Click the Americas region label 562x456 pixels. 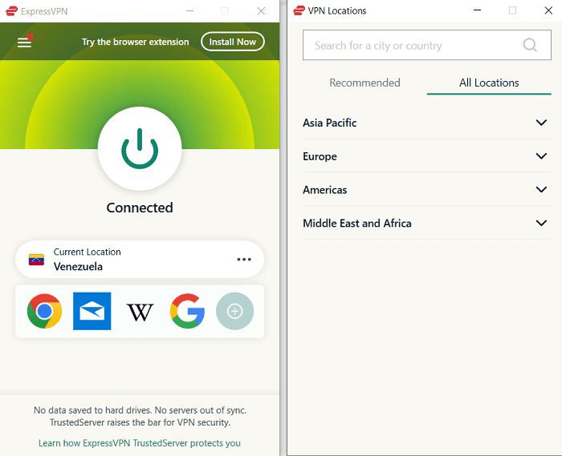(324, 190)
